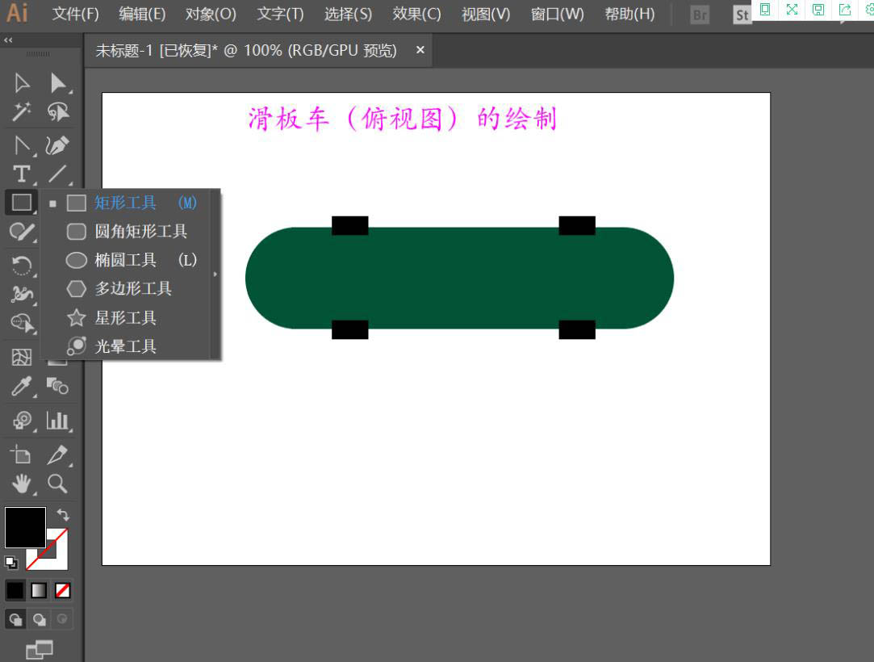Select the Curvature tool
The width and height of the screenshot is (874, 662).
click(x=57, y=145)
